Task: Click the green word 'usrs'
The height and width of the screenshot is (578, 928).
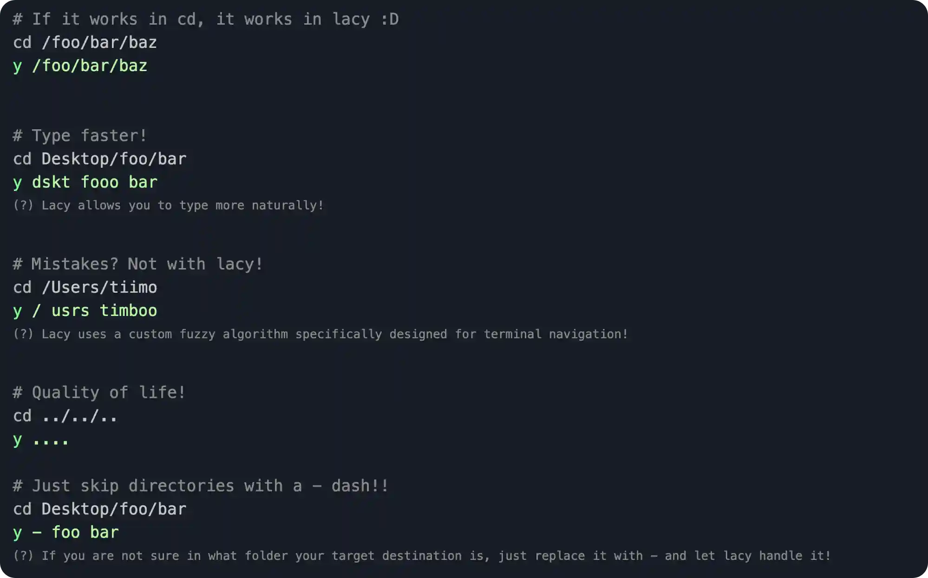Action: pos(70,310)
